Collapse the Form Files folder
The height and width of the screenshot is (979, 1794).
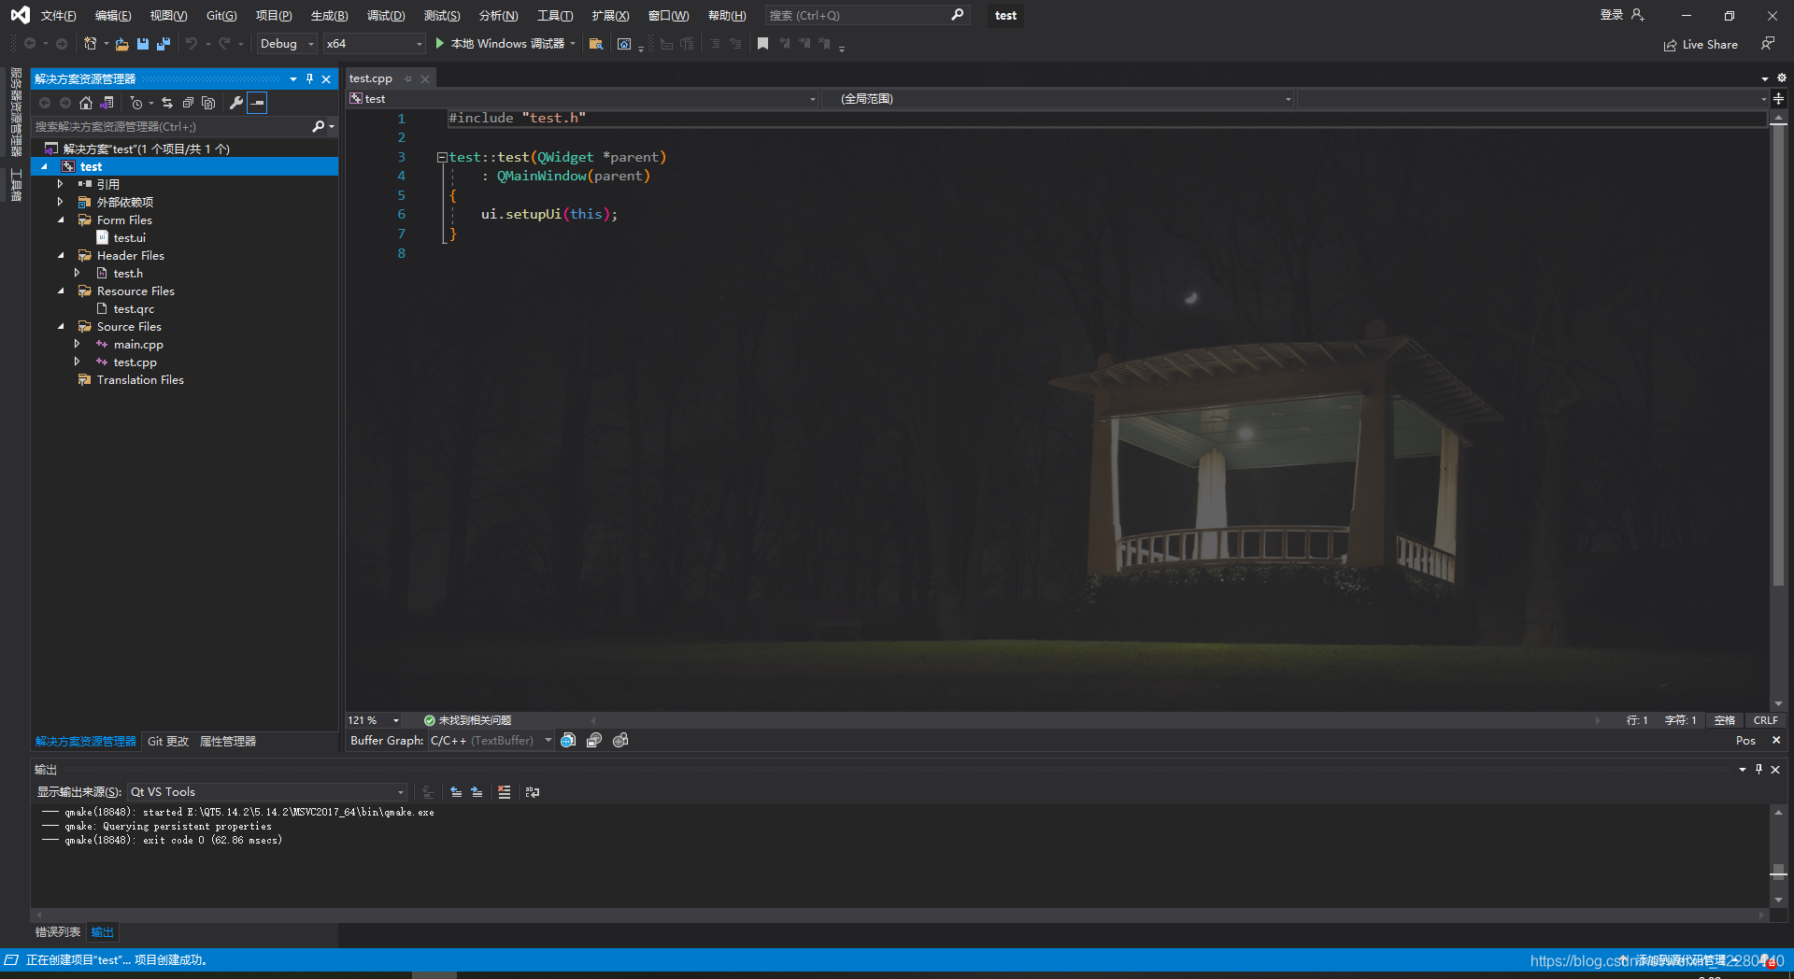(x=62, y=220)
